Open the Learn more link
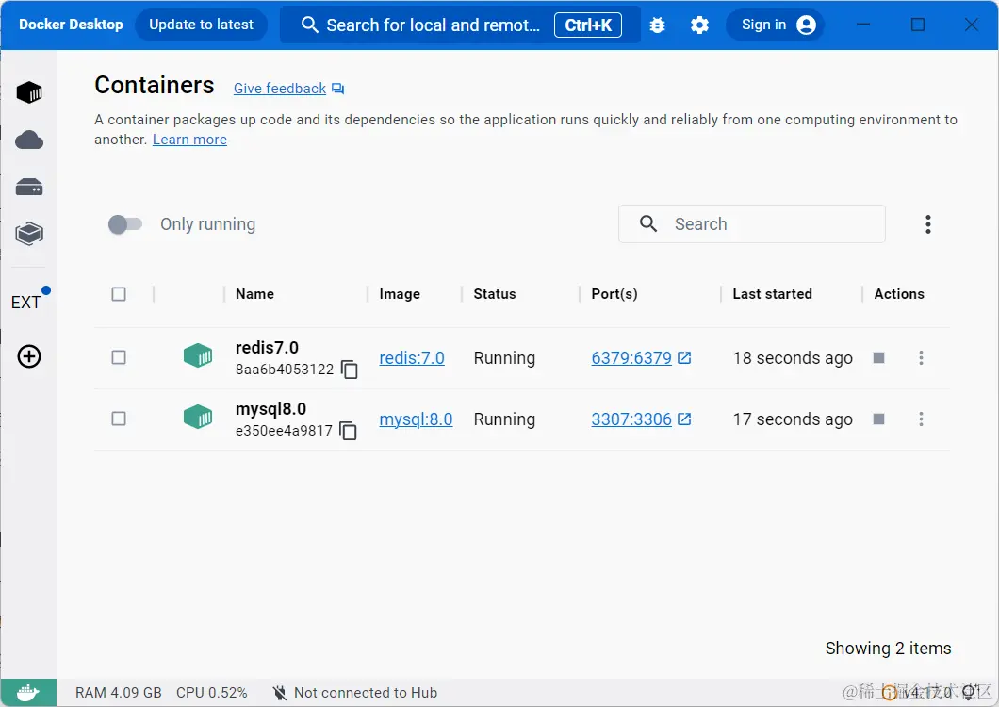Viewport: 999px width, 707px height. pos(189,140)
